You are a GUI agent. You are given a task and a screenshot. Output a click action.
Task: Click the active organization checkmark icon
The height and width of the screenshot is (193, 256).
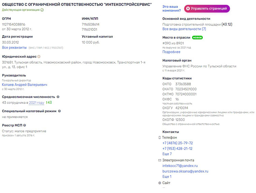pos(42,10)
